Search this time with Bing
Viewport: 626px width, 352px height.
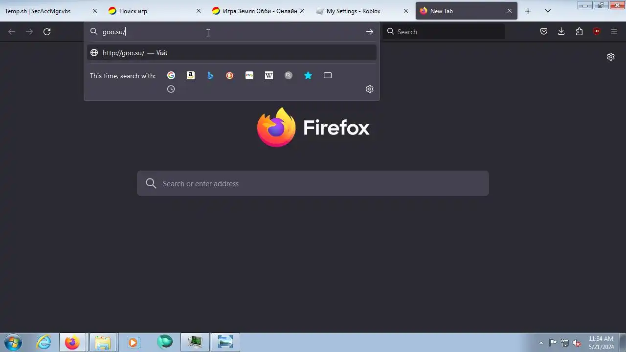[210, 75]
